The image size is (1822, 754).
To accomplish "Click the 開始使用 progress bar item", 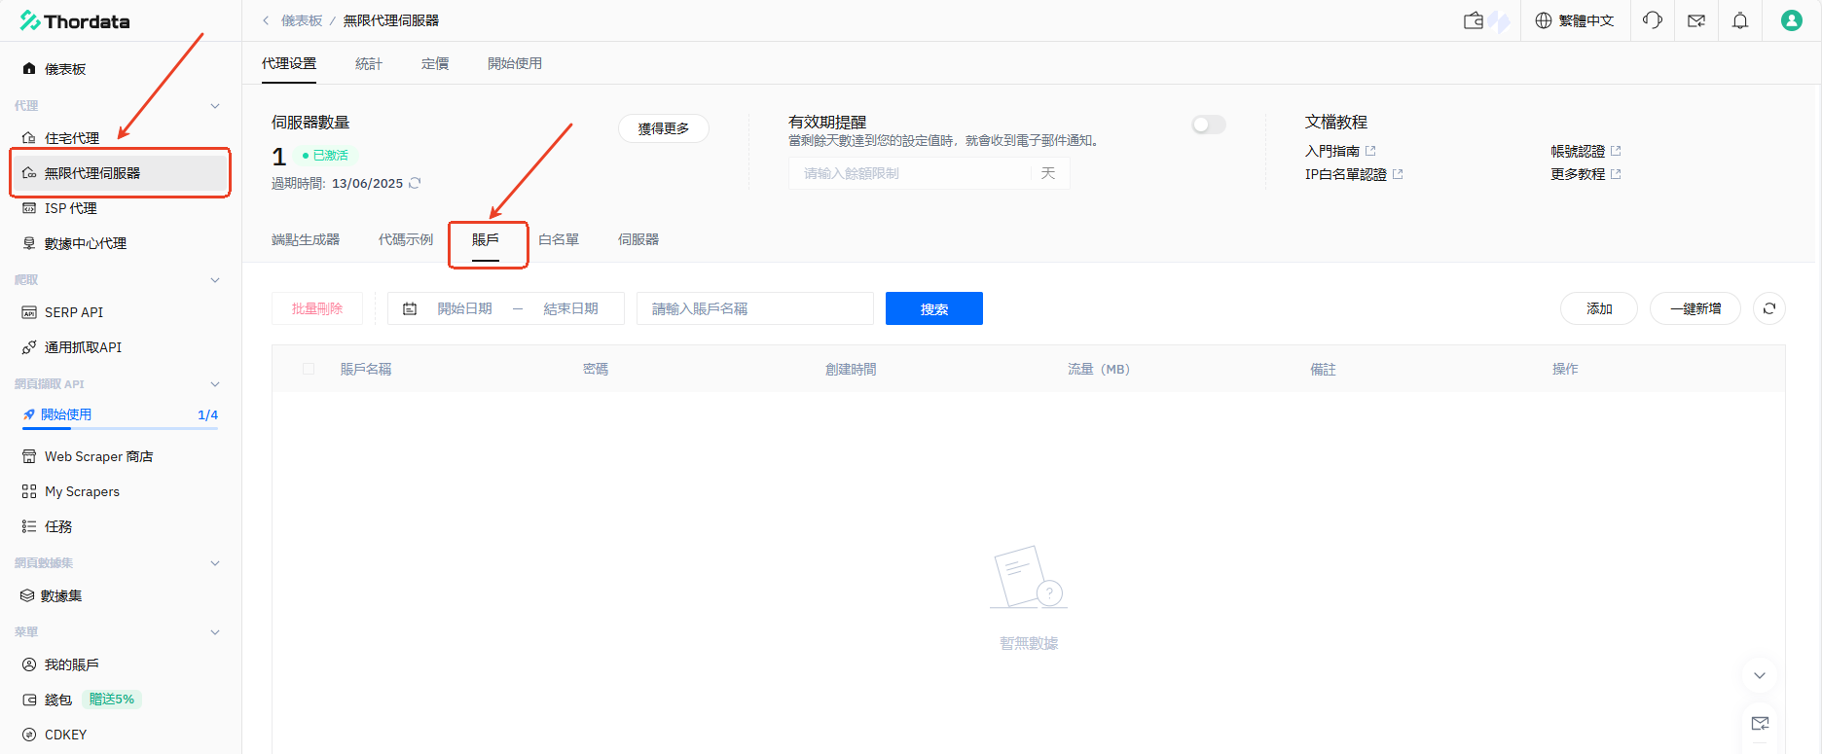I will (x=119, y=415).
